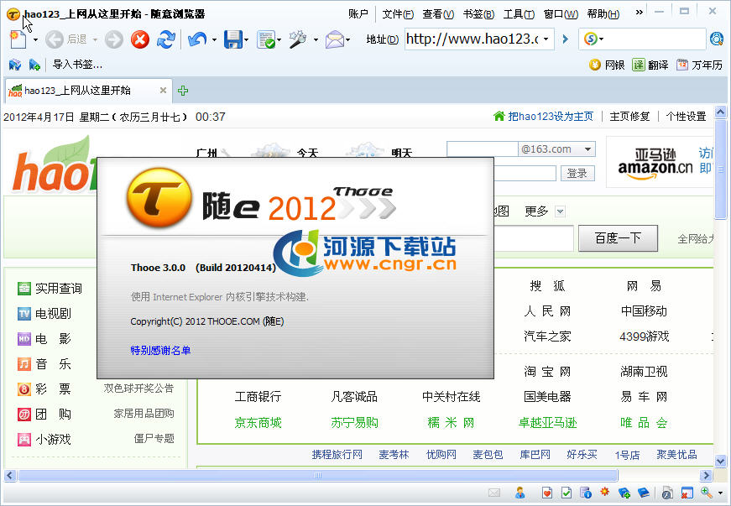This screenshot has width=731, height=506.
Task: Open the 工具(T) menu
Action: 519,14
